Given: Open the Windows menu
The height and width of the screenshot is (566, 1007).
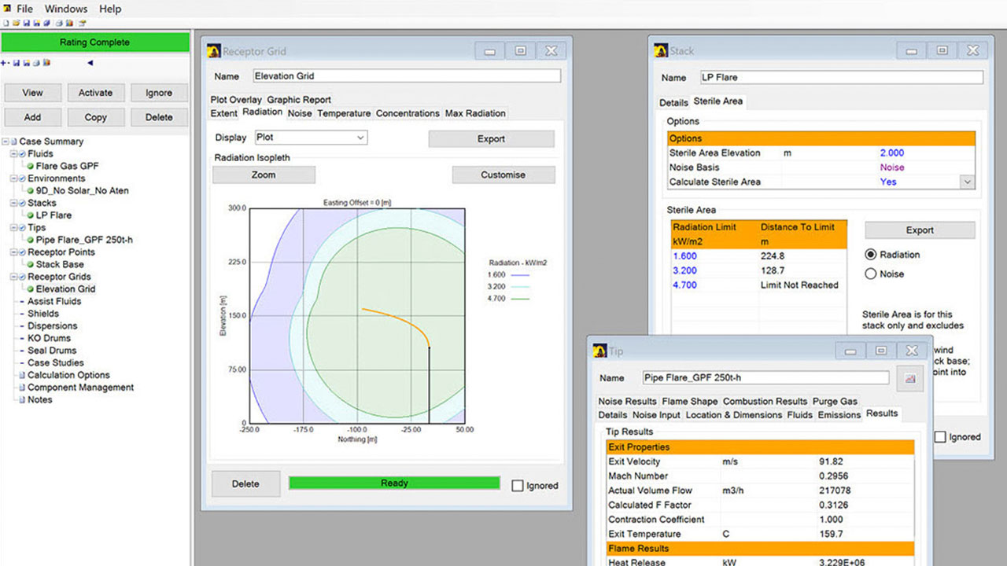Looking at the screenshot, I should (66, 9).
